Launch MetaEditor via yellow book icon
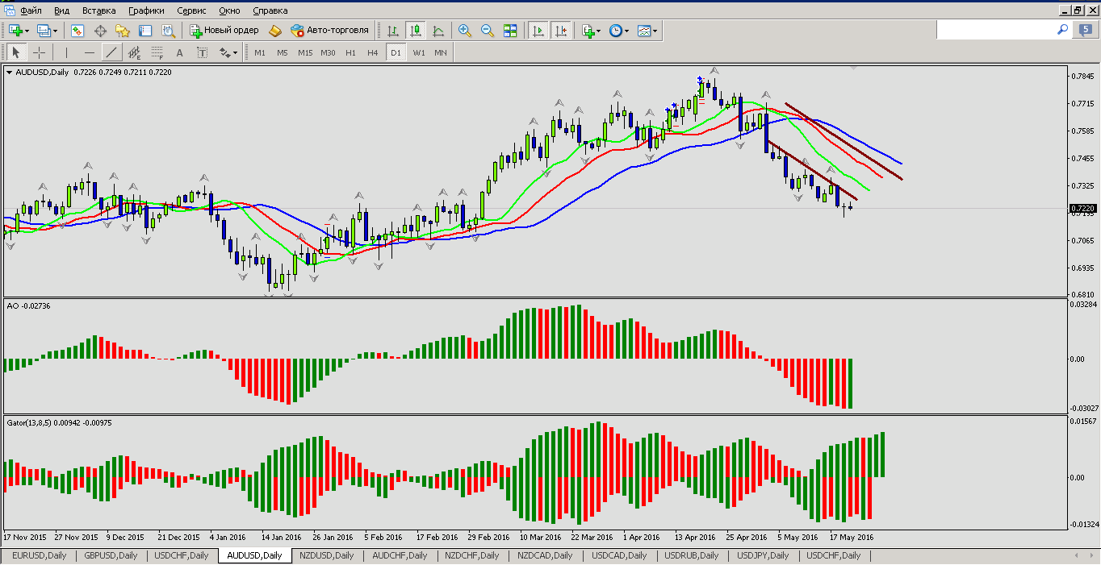This screenshot has width=1101, height=565. (x=275, y=31)
